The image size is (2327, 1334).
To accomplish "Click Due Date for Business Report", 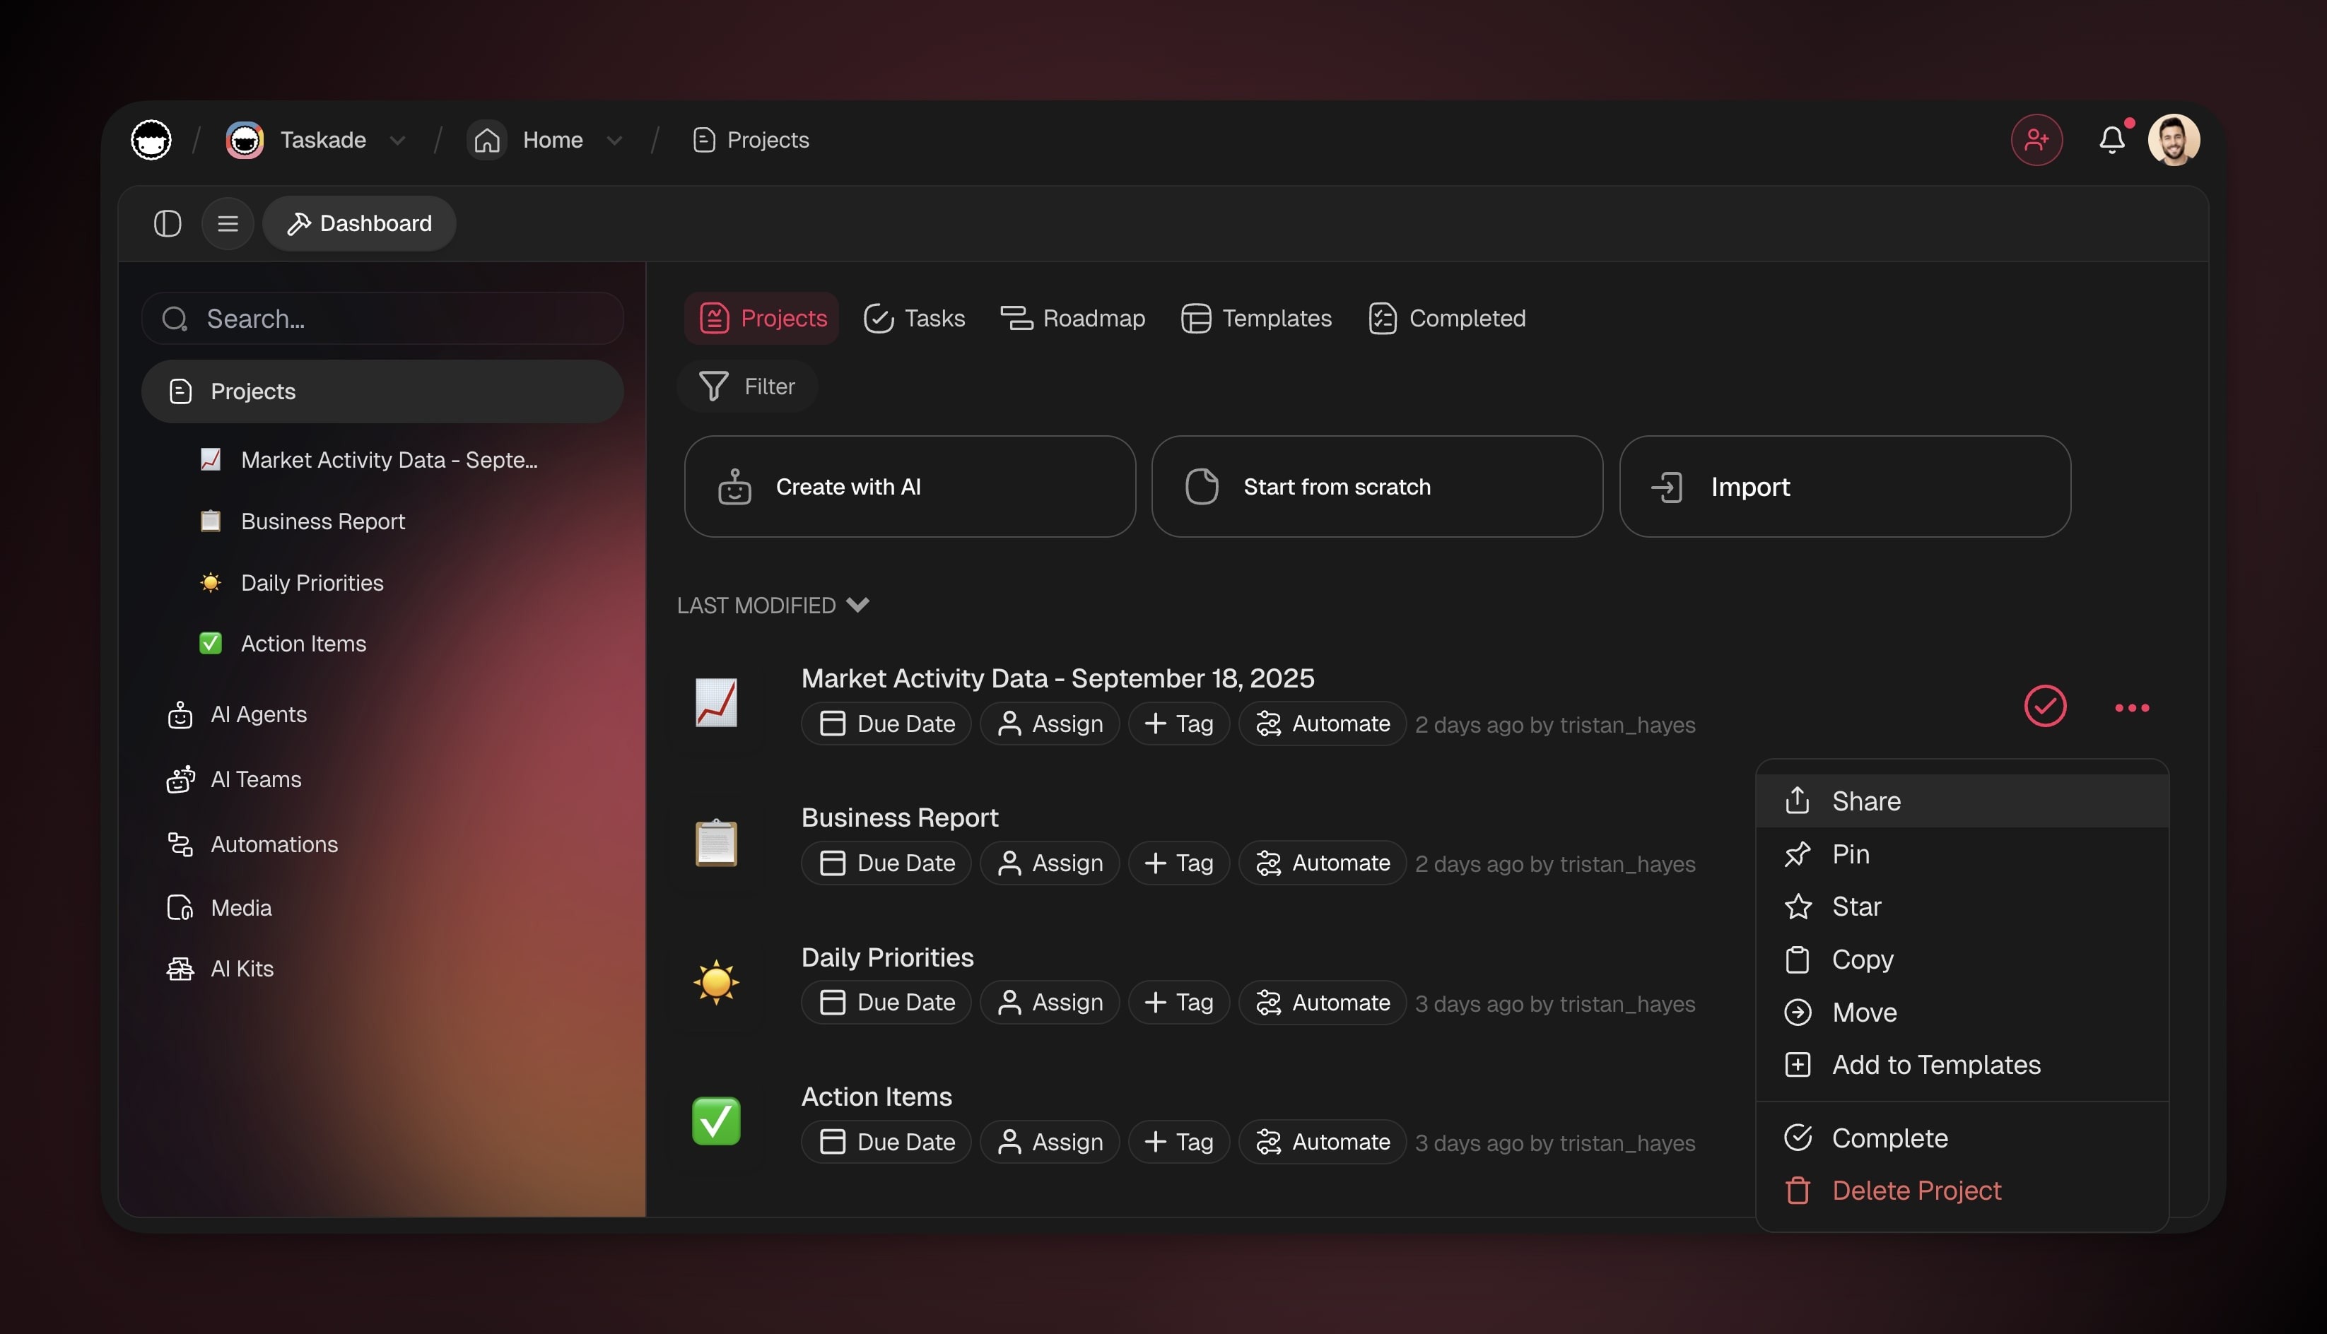I will (886, 863).
